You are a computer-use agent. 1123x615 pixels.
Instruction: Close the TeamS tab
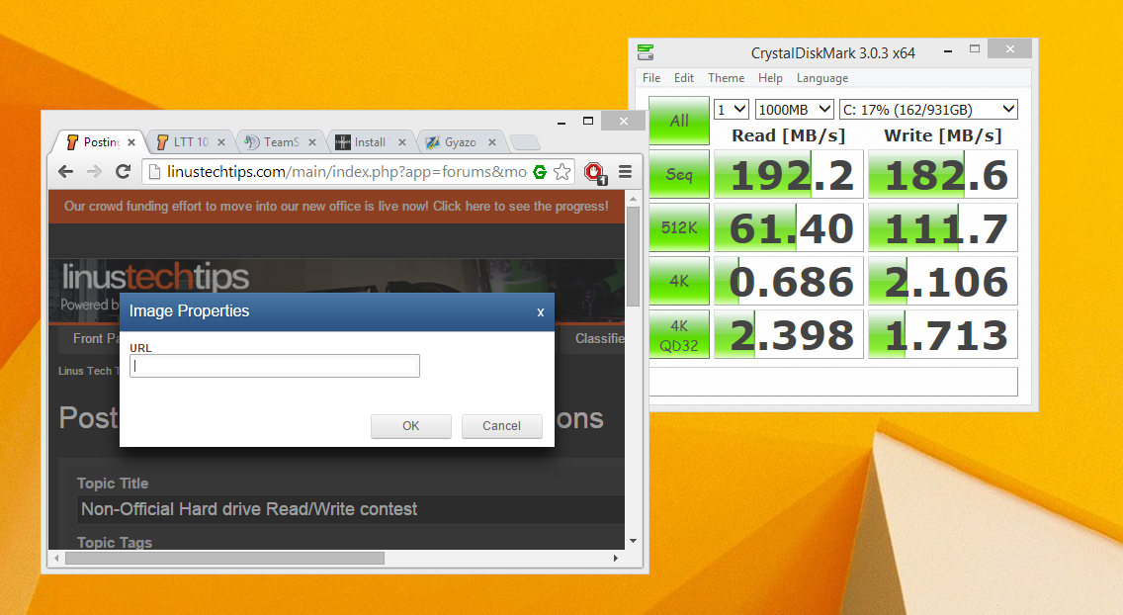click(x=312, y=142)
